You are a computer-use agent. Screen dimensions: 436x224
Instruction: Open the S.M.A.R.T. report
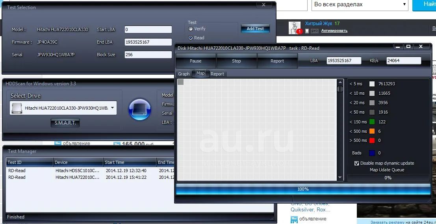click(x=65, y=123)
